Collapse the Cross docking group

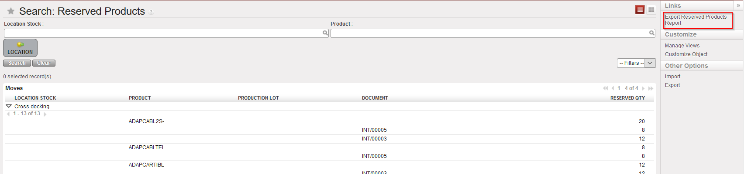tap(9, 106)
